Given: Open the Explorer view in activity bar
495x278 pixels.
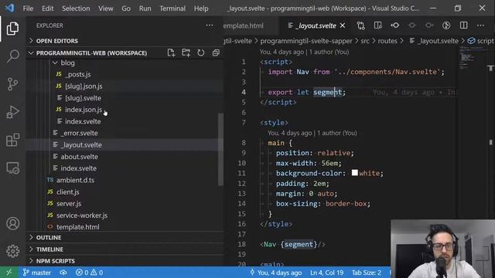Looking at the screenshot, I should 12,29.
